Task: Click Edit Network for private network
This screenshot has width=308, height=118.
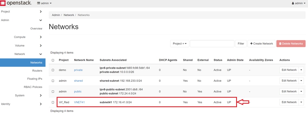Action: click(x=289, y=70)
